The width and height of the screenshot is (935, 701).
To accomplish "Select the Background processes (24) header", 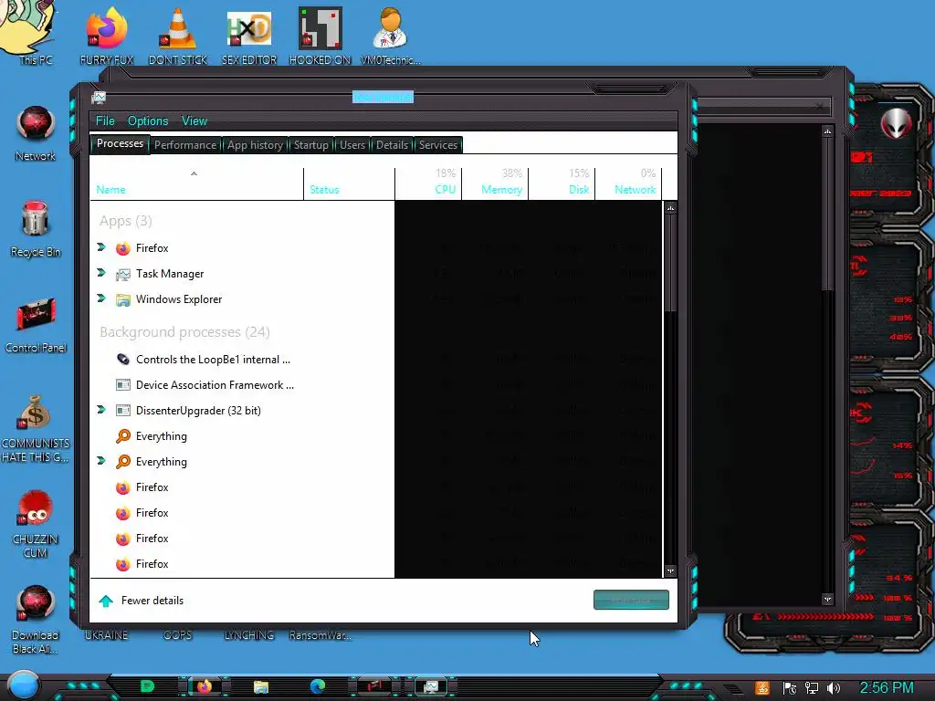I will point(184,332).
